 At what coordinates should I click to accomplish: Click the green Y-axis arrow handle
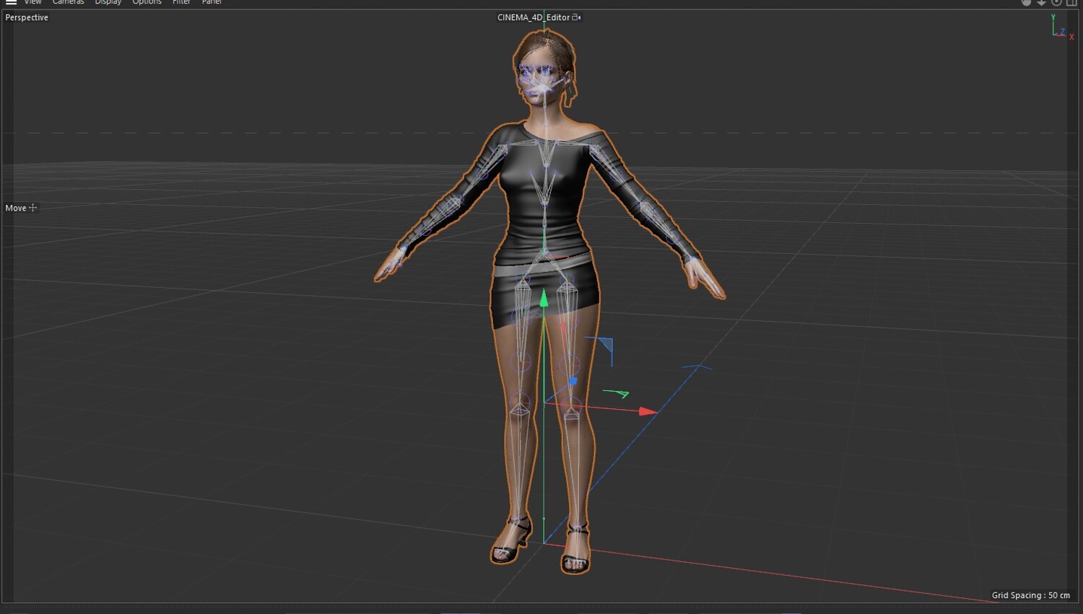pos(544,297)
